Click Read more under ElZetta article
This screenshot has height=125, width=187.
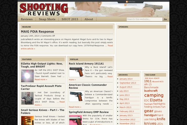41,79
